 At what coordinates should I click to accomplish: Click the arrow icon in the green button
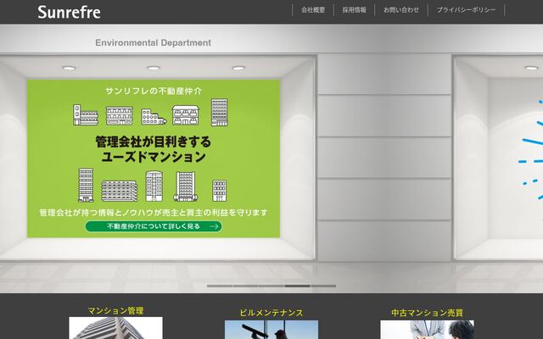215,226
